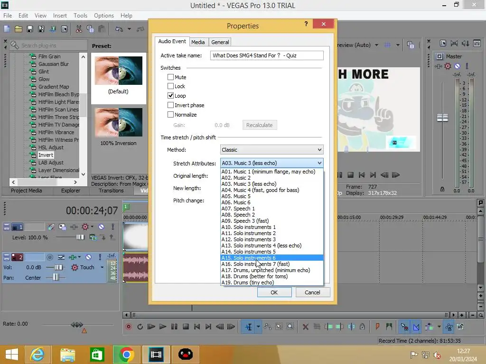Click the Copy icon in the toolbar

(90, 29)
